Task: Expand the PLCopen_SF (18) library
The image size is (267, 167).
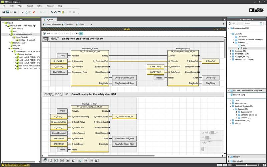Action: (231, 57)
